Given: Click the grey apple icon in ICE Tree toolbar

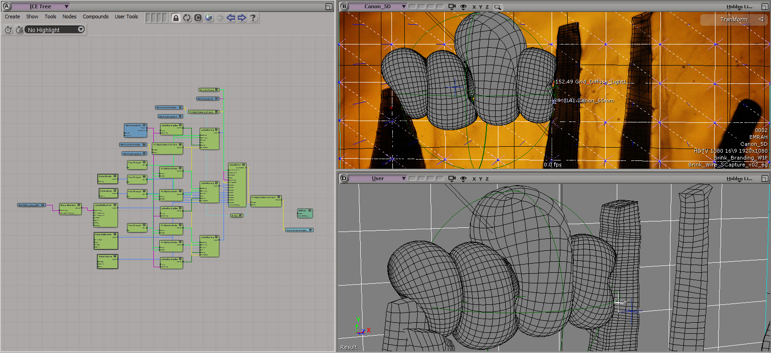Looking at the screenshot, I should pyautogui.click(x=220, y=18).
